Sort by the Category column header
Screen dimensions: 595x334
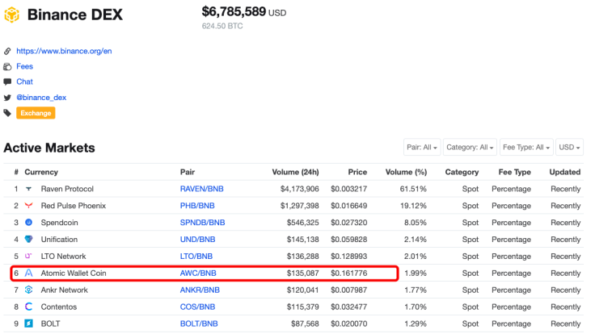click(x=462, y=172)
